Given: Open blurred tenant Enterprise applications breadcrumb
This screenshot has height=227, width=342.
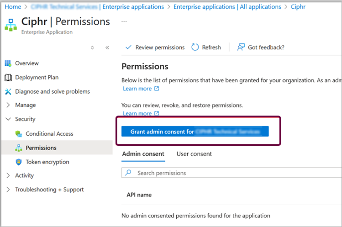Looking at the screenshot, I should (97, 7).
